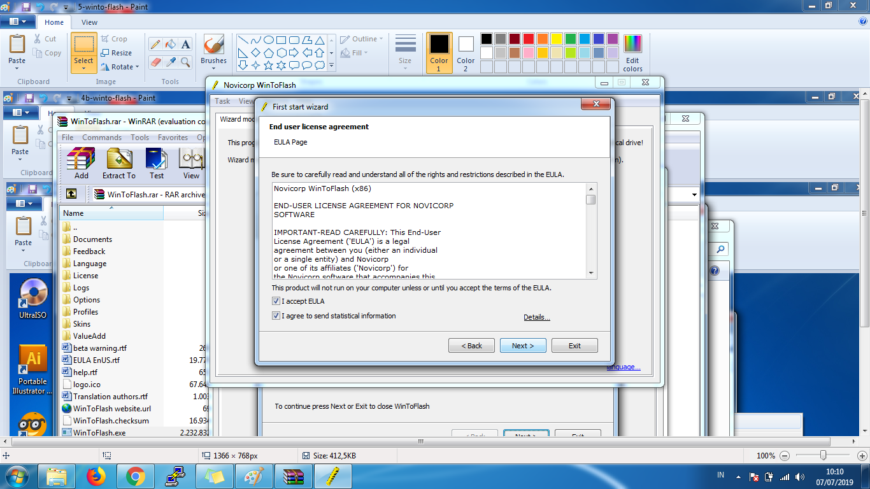This screenshot has width=870, height=489.
Task: Click the Crop command in Image group
Action: pos(114,39)
